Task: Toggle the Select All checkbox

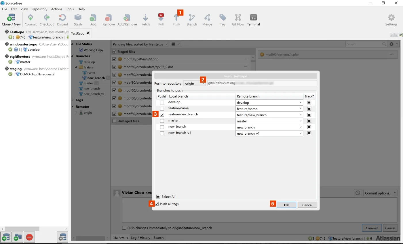Action: (x=158, y=197)
